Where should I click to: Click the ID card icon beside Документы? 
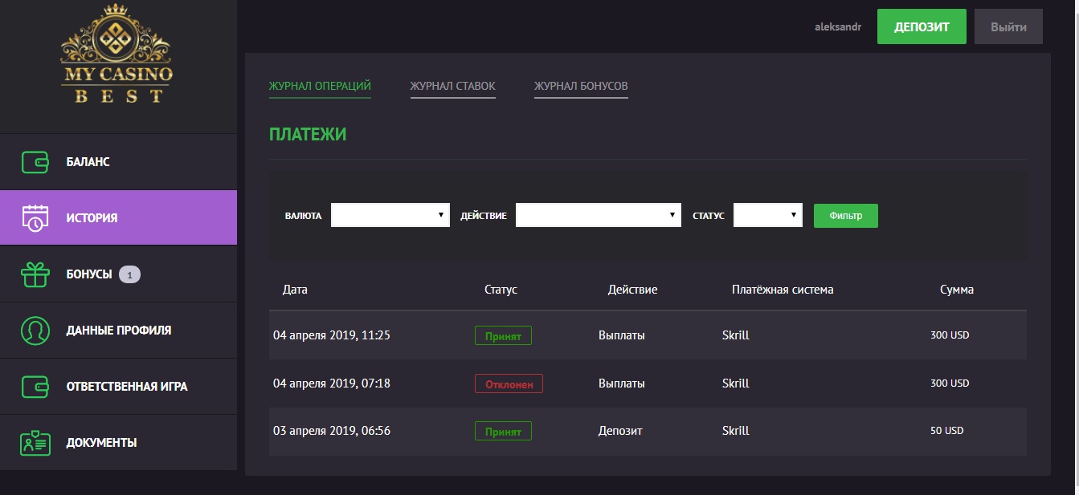pos(35,442)
